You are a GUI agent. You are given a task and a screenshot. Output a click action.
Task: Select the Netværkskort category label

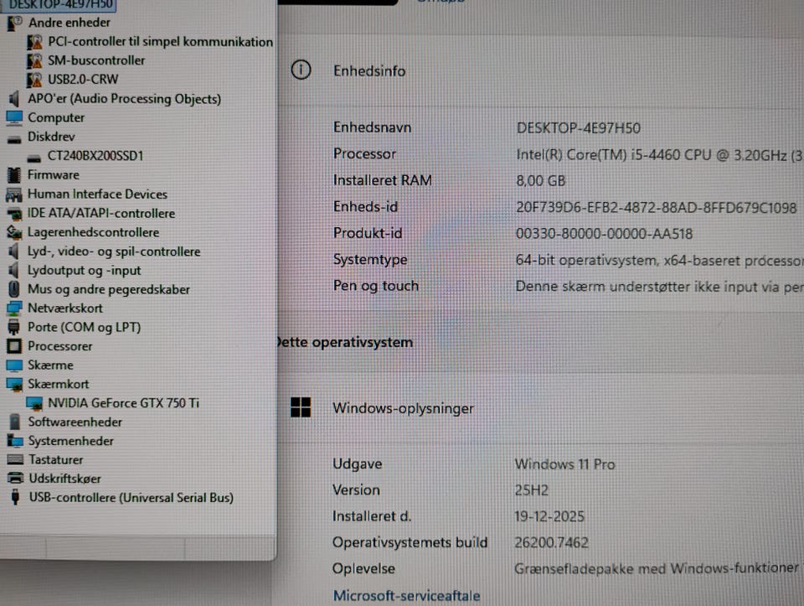click(65, 308)
